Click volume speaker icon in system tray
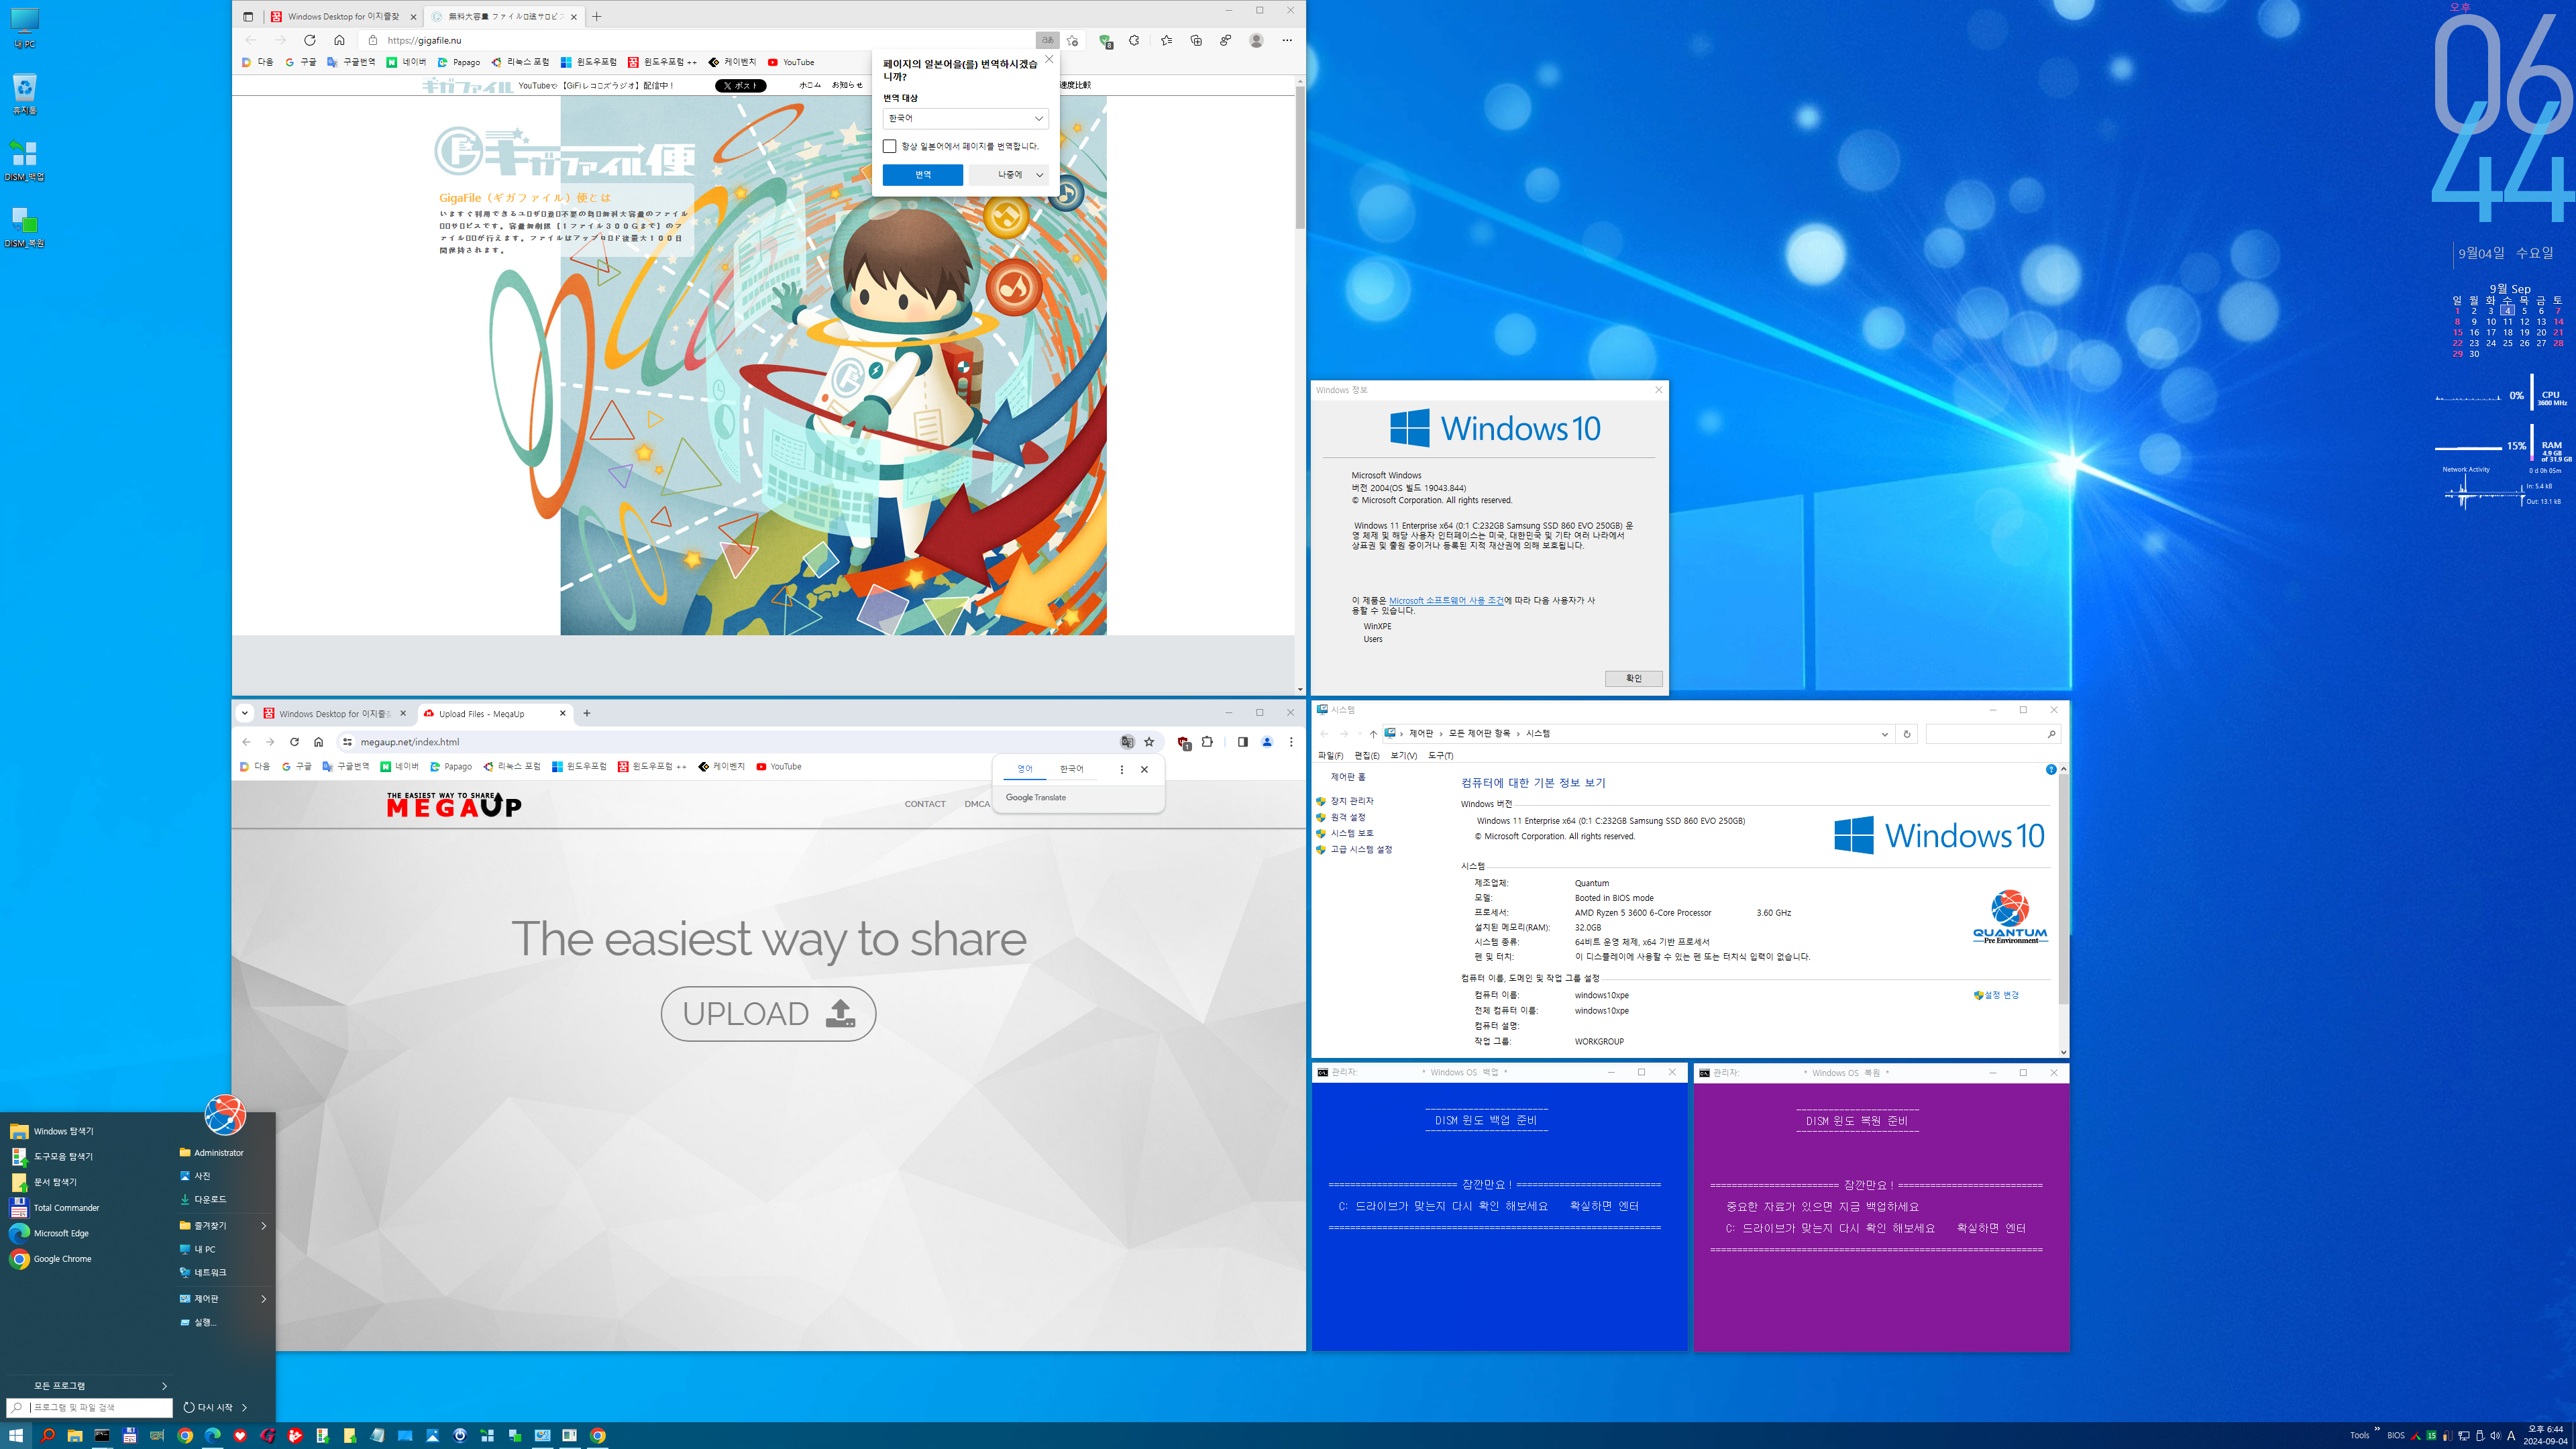This screenshot has height=1449, width=2576. [x=2495, y=1436]
